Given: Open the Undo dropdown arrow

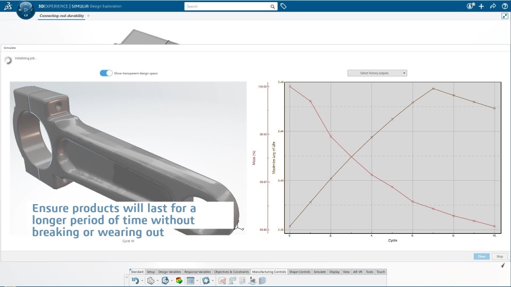Looking at the screenshot, I should click(x=142, y=281).
